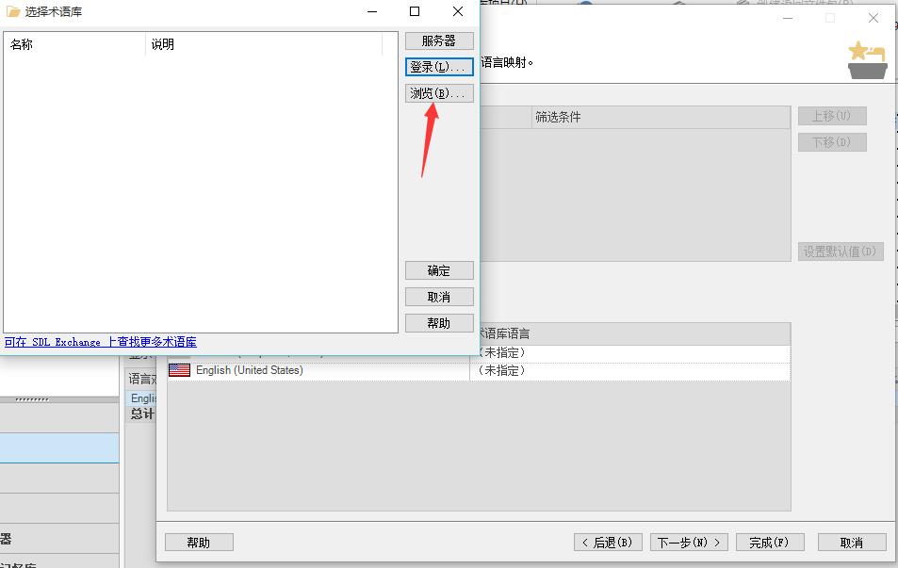
Task: Open 帮助 in the select termbase dialog
Action: tap(438, 322)
